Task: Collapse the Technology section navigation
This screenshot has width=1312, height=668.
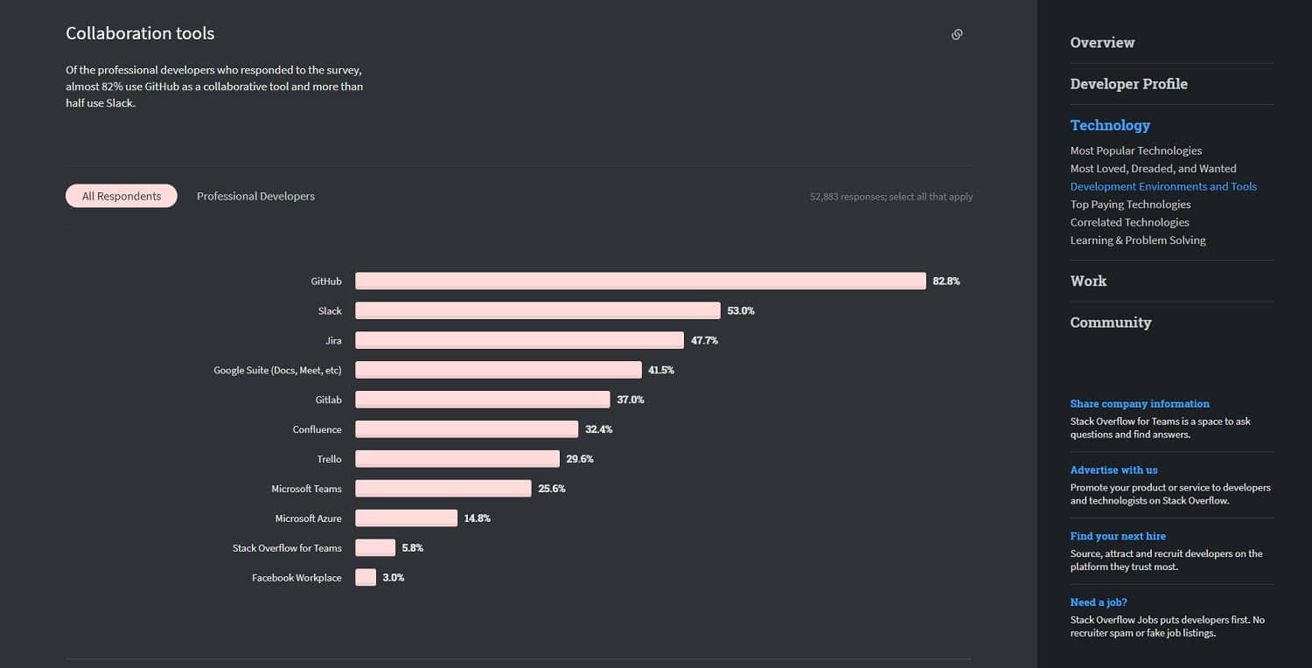Action: coord(1109,125)
